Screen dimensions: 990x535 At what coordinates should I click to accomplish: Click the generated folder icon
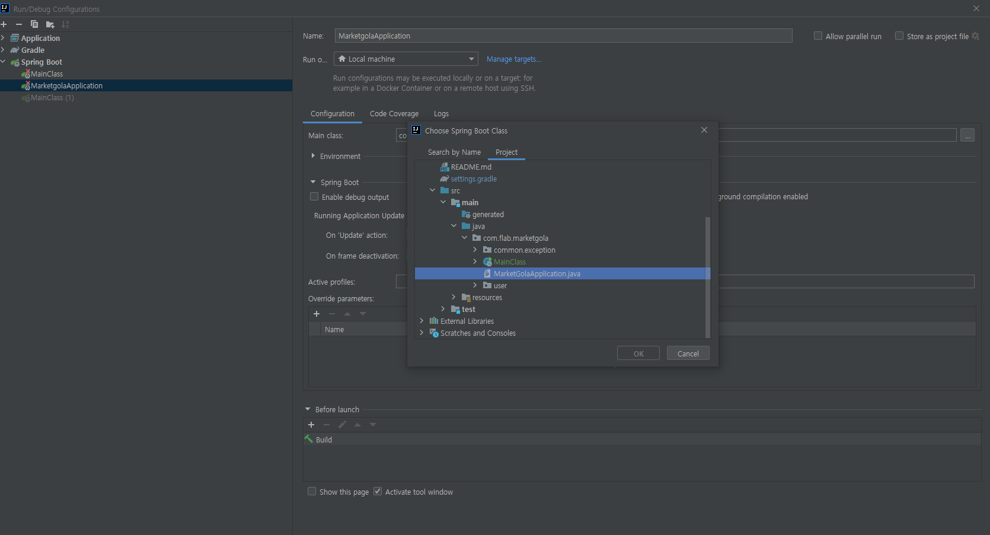pos(466,214)
